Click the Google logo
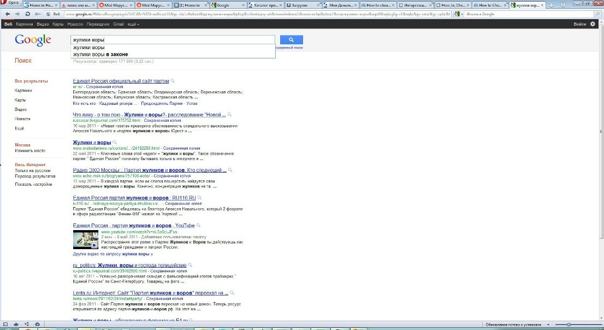604x330 pixels. tap(33, 40)
